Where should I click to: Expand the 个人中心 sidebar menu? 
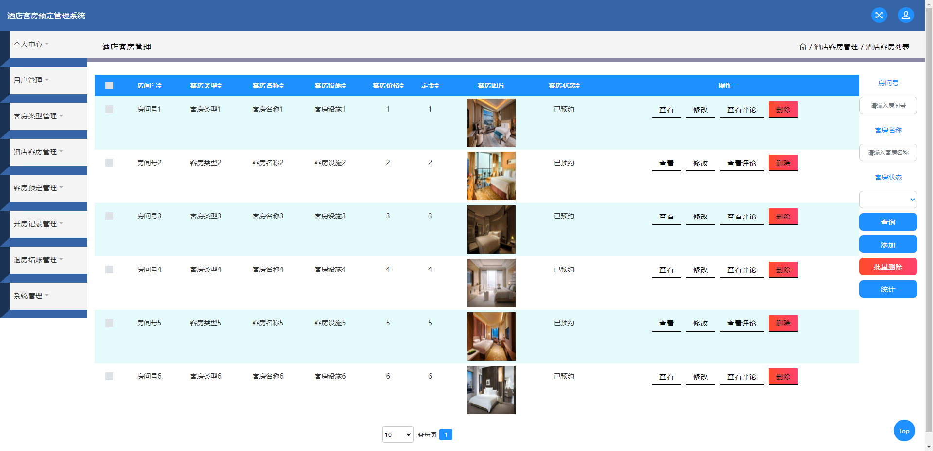[x=31, y=44]
